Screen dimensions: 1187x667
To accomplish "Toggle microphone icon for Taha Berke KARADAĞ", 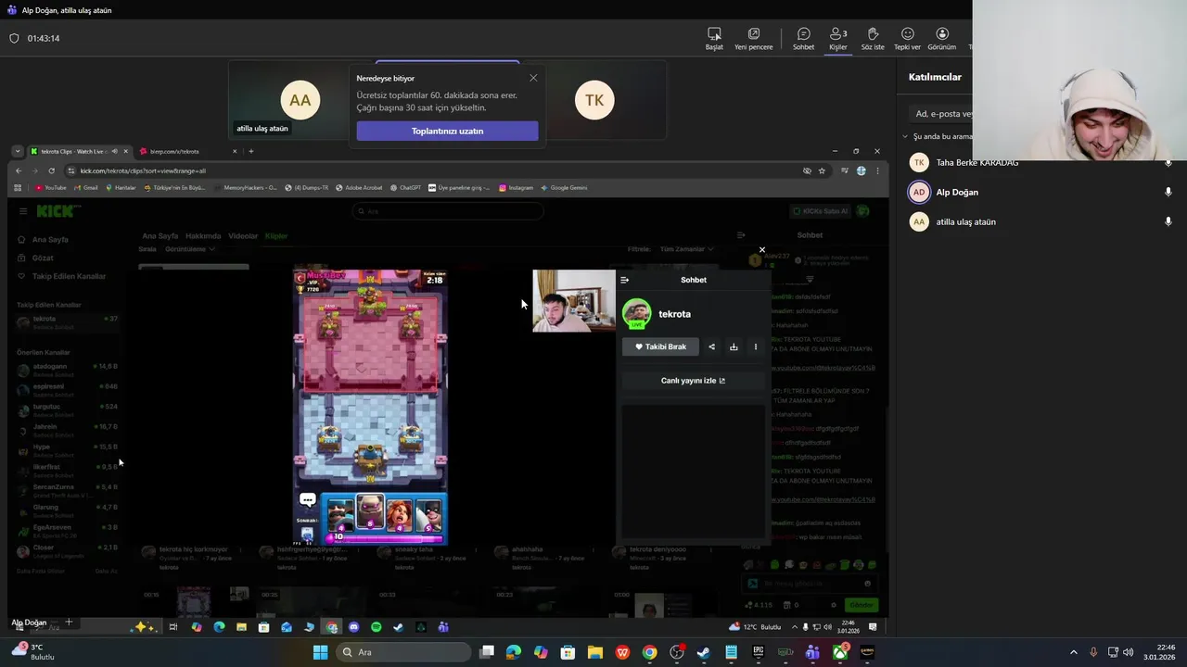I will 1168,163.
